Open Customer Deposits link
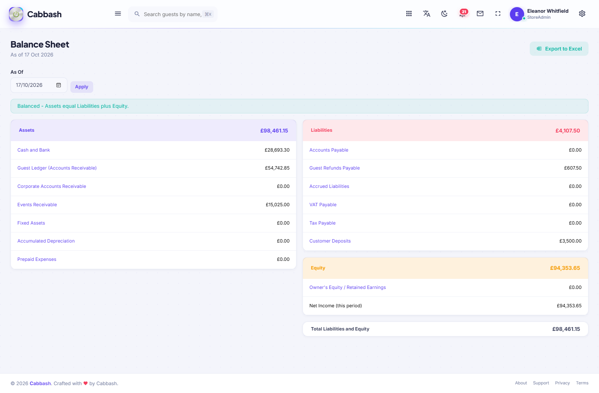Viewport: 599px width, 393px height. 330,241
